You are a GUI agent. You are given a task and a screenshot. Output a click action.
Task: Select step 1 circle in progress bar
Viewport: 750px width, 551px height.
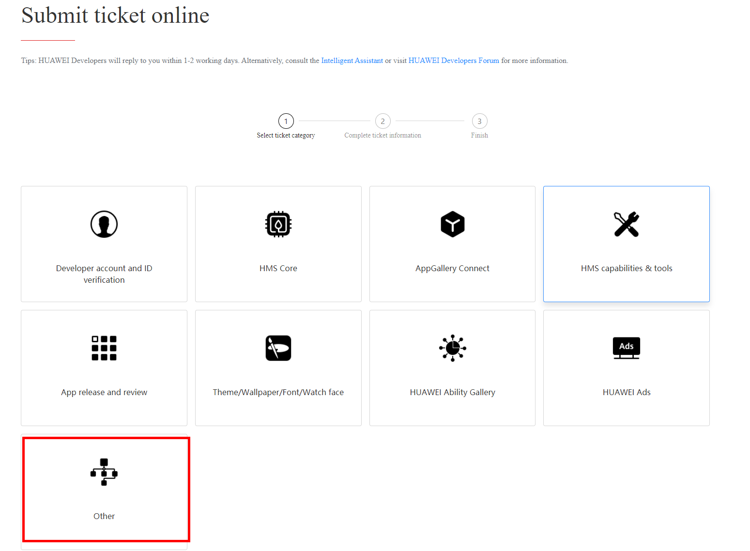pyautogui.click(x=286, y=121)
